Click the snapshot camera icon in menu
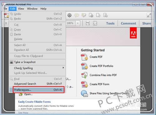The height and width of the screenshot is (115, 156). click(x=12, y=62)
